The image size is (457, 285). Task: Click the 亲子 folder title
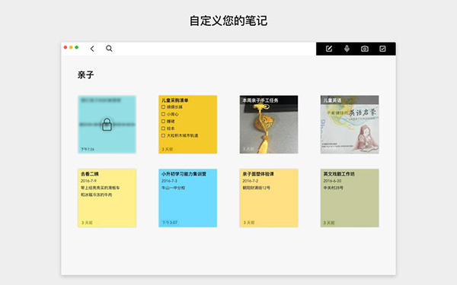click(x=85, y=75)
